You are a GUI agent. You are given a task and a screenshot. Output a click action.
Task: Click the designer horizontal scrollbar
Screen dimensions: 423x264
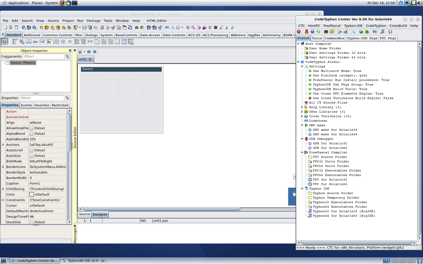[161, 209]
